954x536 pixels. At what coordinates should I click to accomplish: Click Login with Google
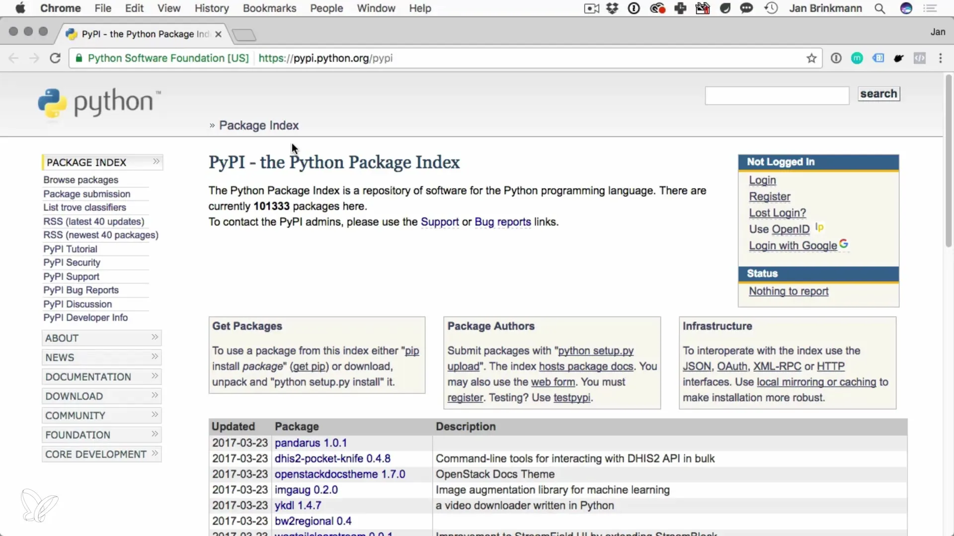(793, 246)
